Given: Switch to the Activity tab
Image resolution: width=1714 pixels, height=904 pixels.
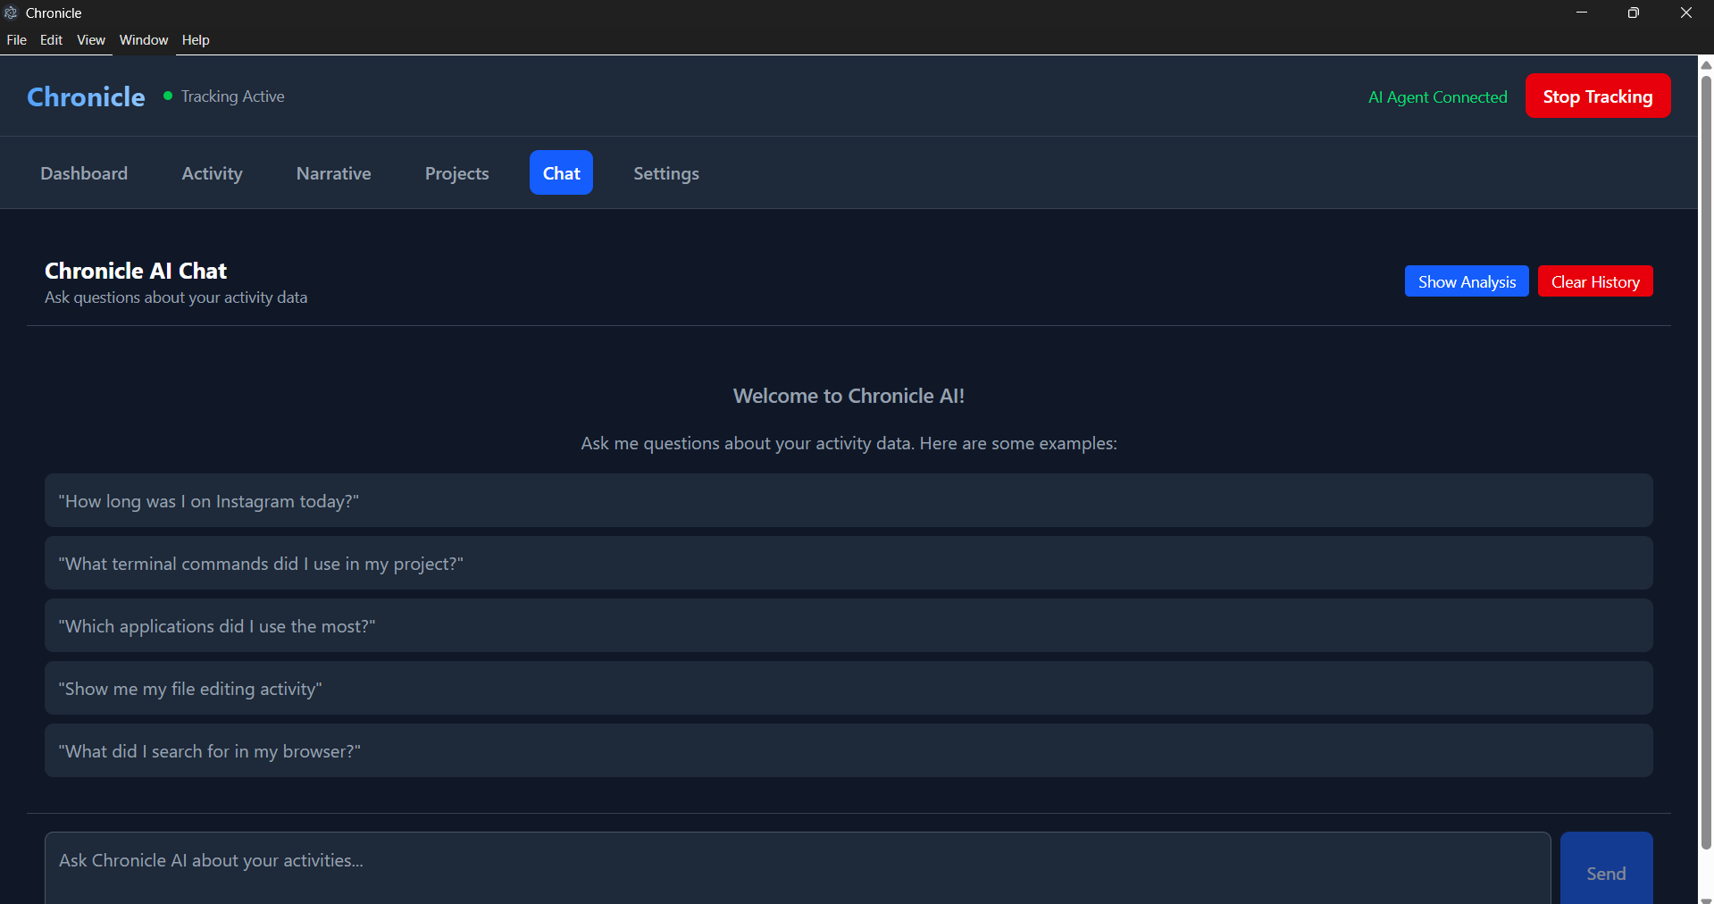Looking at the screenshot, I should pos(213,173).
